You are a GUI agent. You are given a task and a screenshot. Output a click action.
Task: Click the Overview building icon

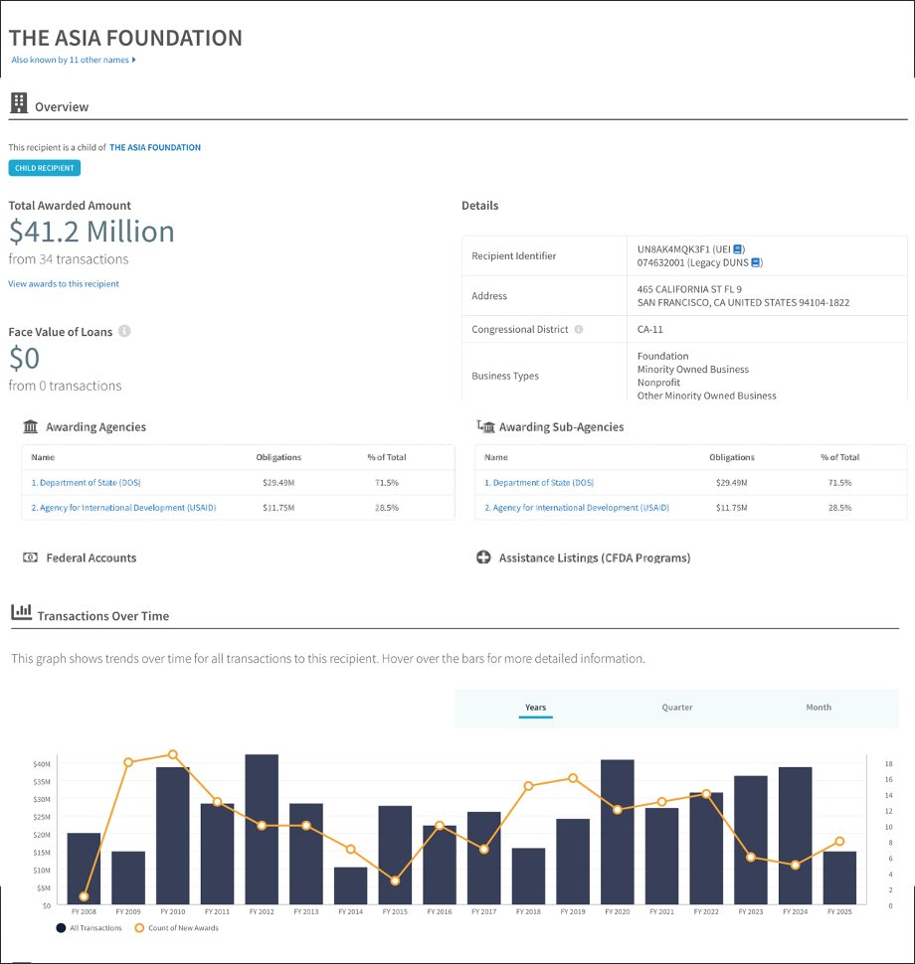click(19, 103)
